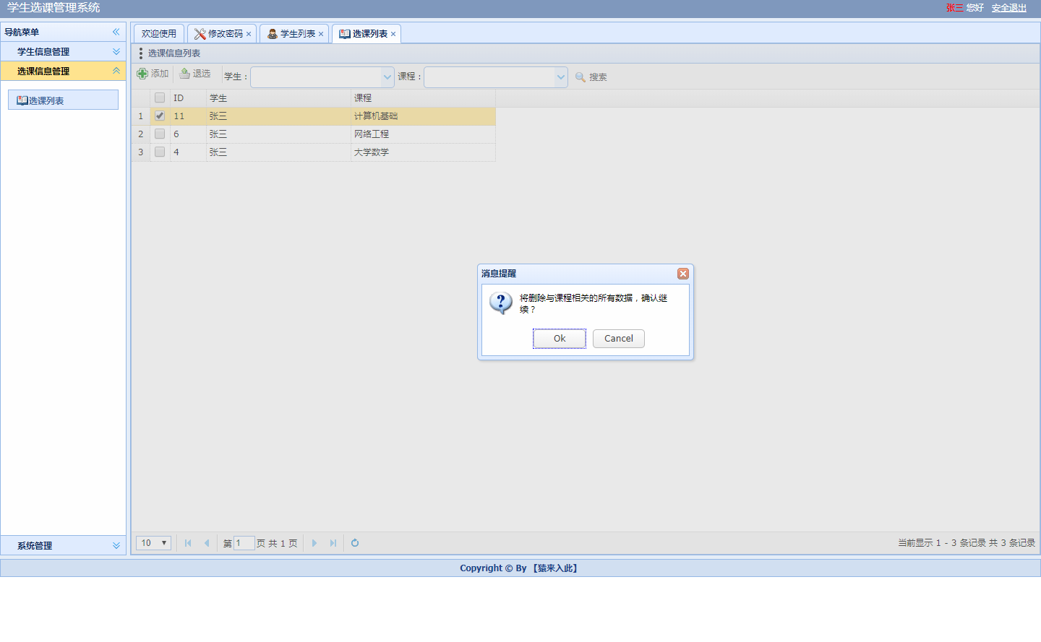Expand the 学生信息管理 accordion
This screenshot has height=642, width=1041.
coord(63,51)
